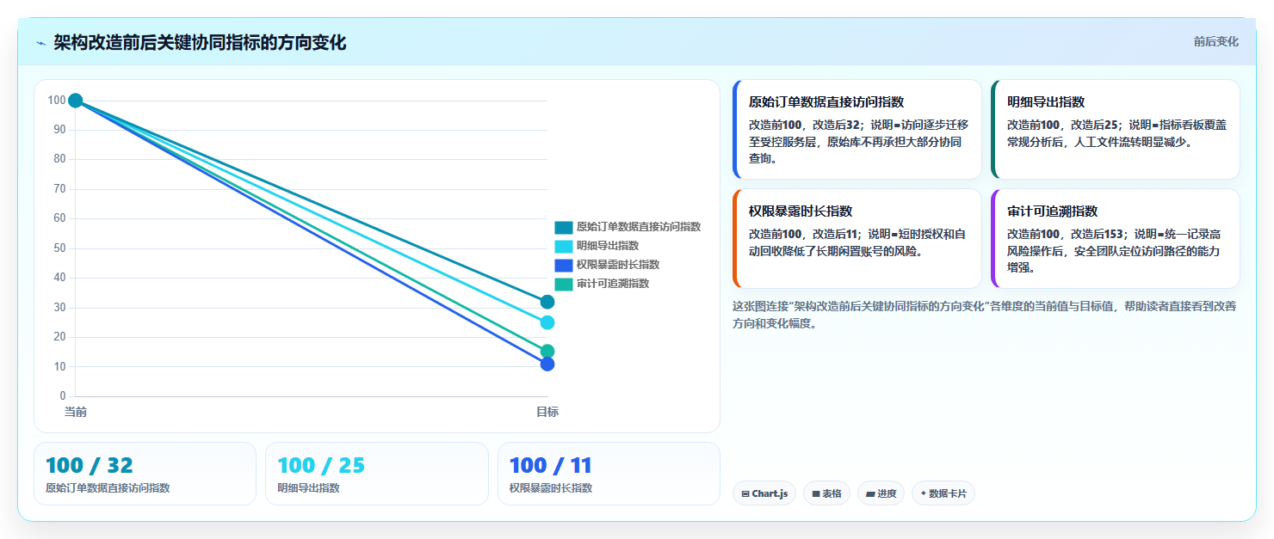Toggle the 原始订单数据直接访问指数 legend color box
Screen dimensions: 1274x539
point(564,227)
